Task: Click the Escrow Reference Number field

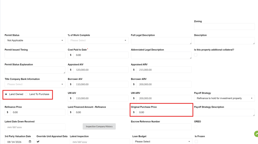Action: (161, 127)
